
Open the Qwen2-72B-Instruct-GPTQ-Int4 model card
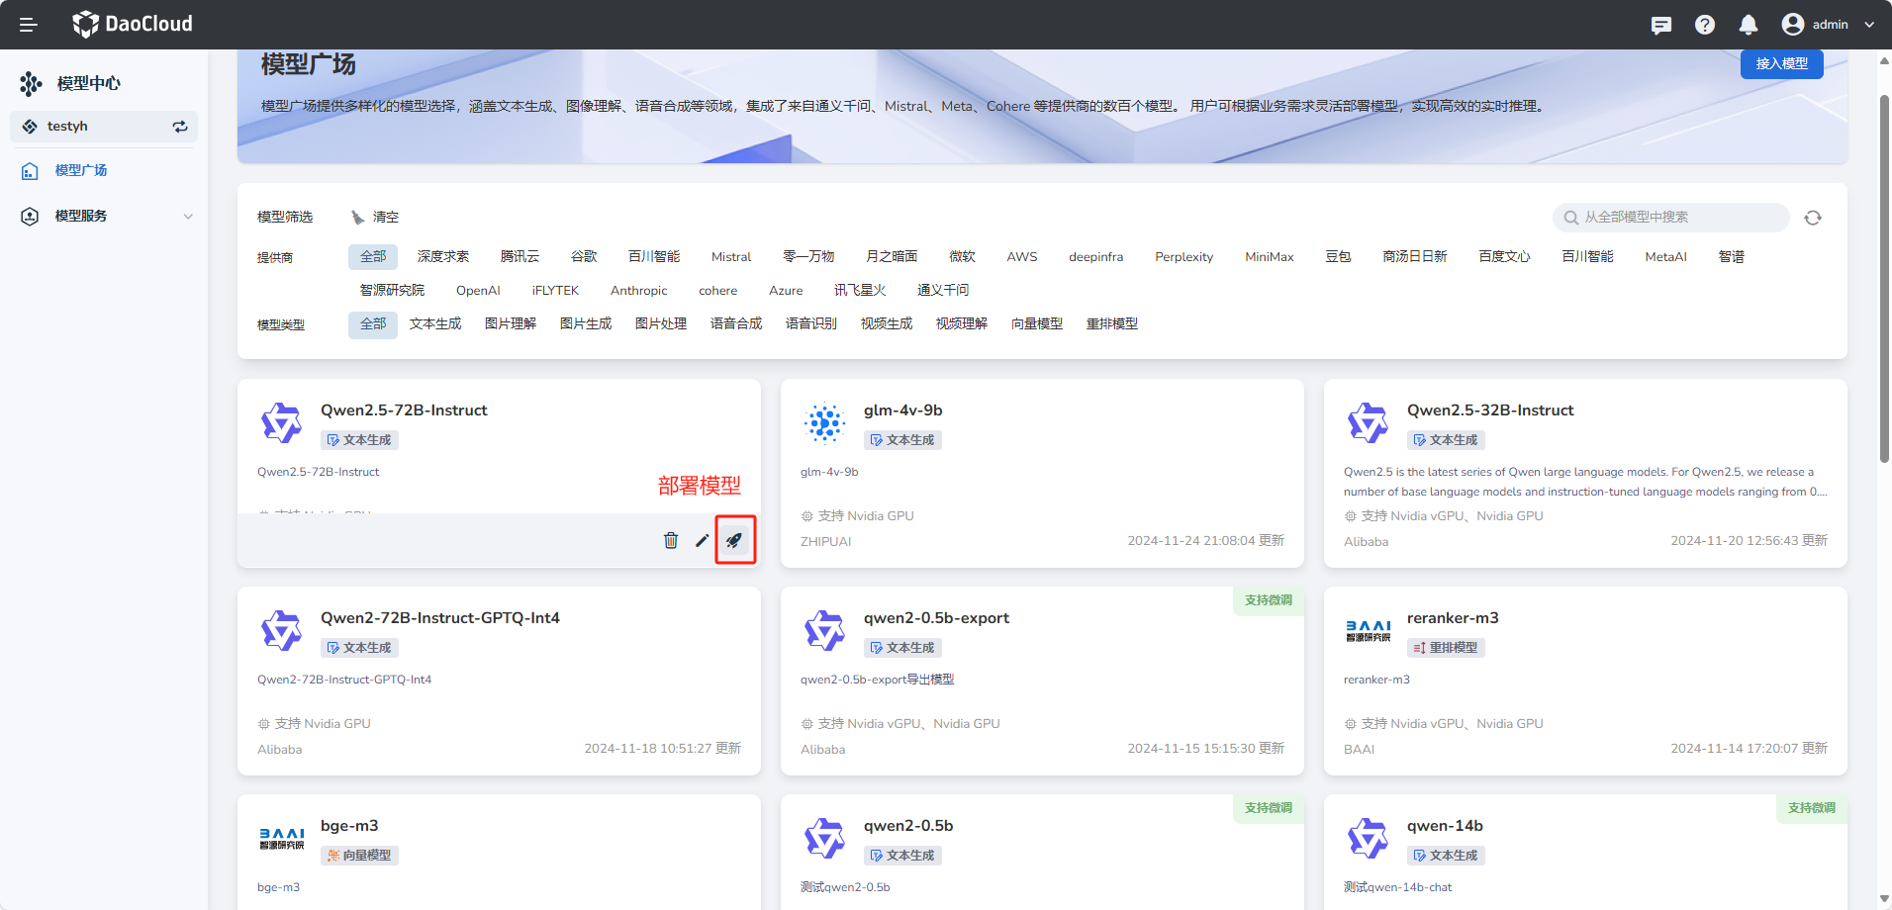click(499, 681)
